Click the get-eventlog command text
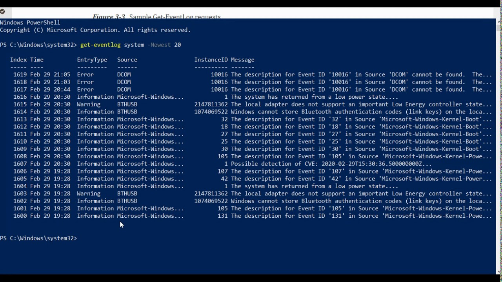Image resolution: width=502 pixels, height=282 pixels. [100, 45]
